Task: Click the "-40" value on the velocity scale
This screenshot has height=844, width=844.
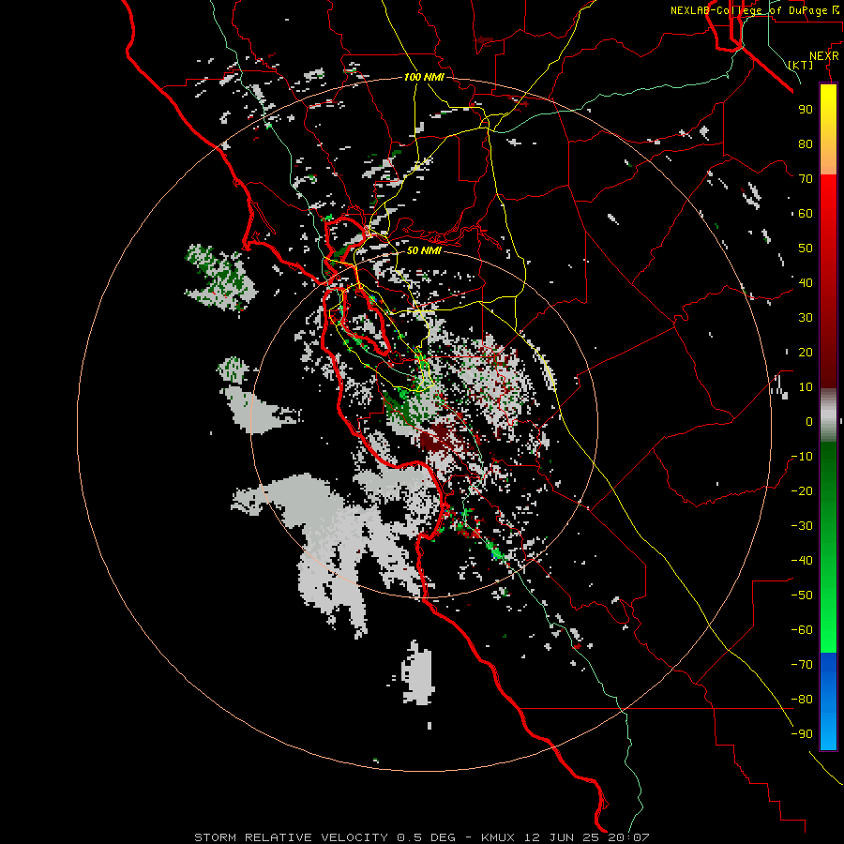Action: [802, 561]
